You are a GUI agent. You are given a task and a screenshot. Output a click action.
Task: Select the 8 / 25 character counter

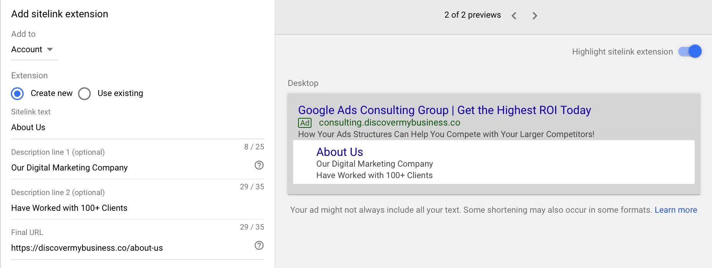(x=254, y=147)
